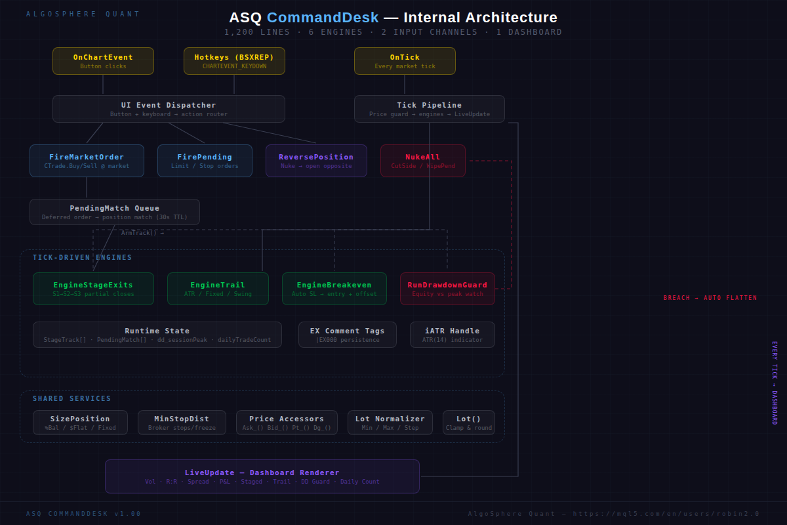Select the EngineTrail engine box
The width and height of the screenshot is (787, 525).
point(218,289)
